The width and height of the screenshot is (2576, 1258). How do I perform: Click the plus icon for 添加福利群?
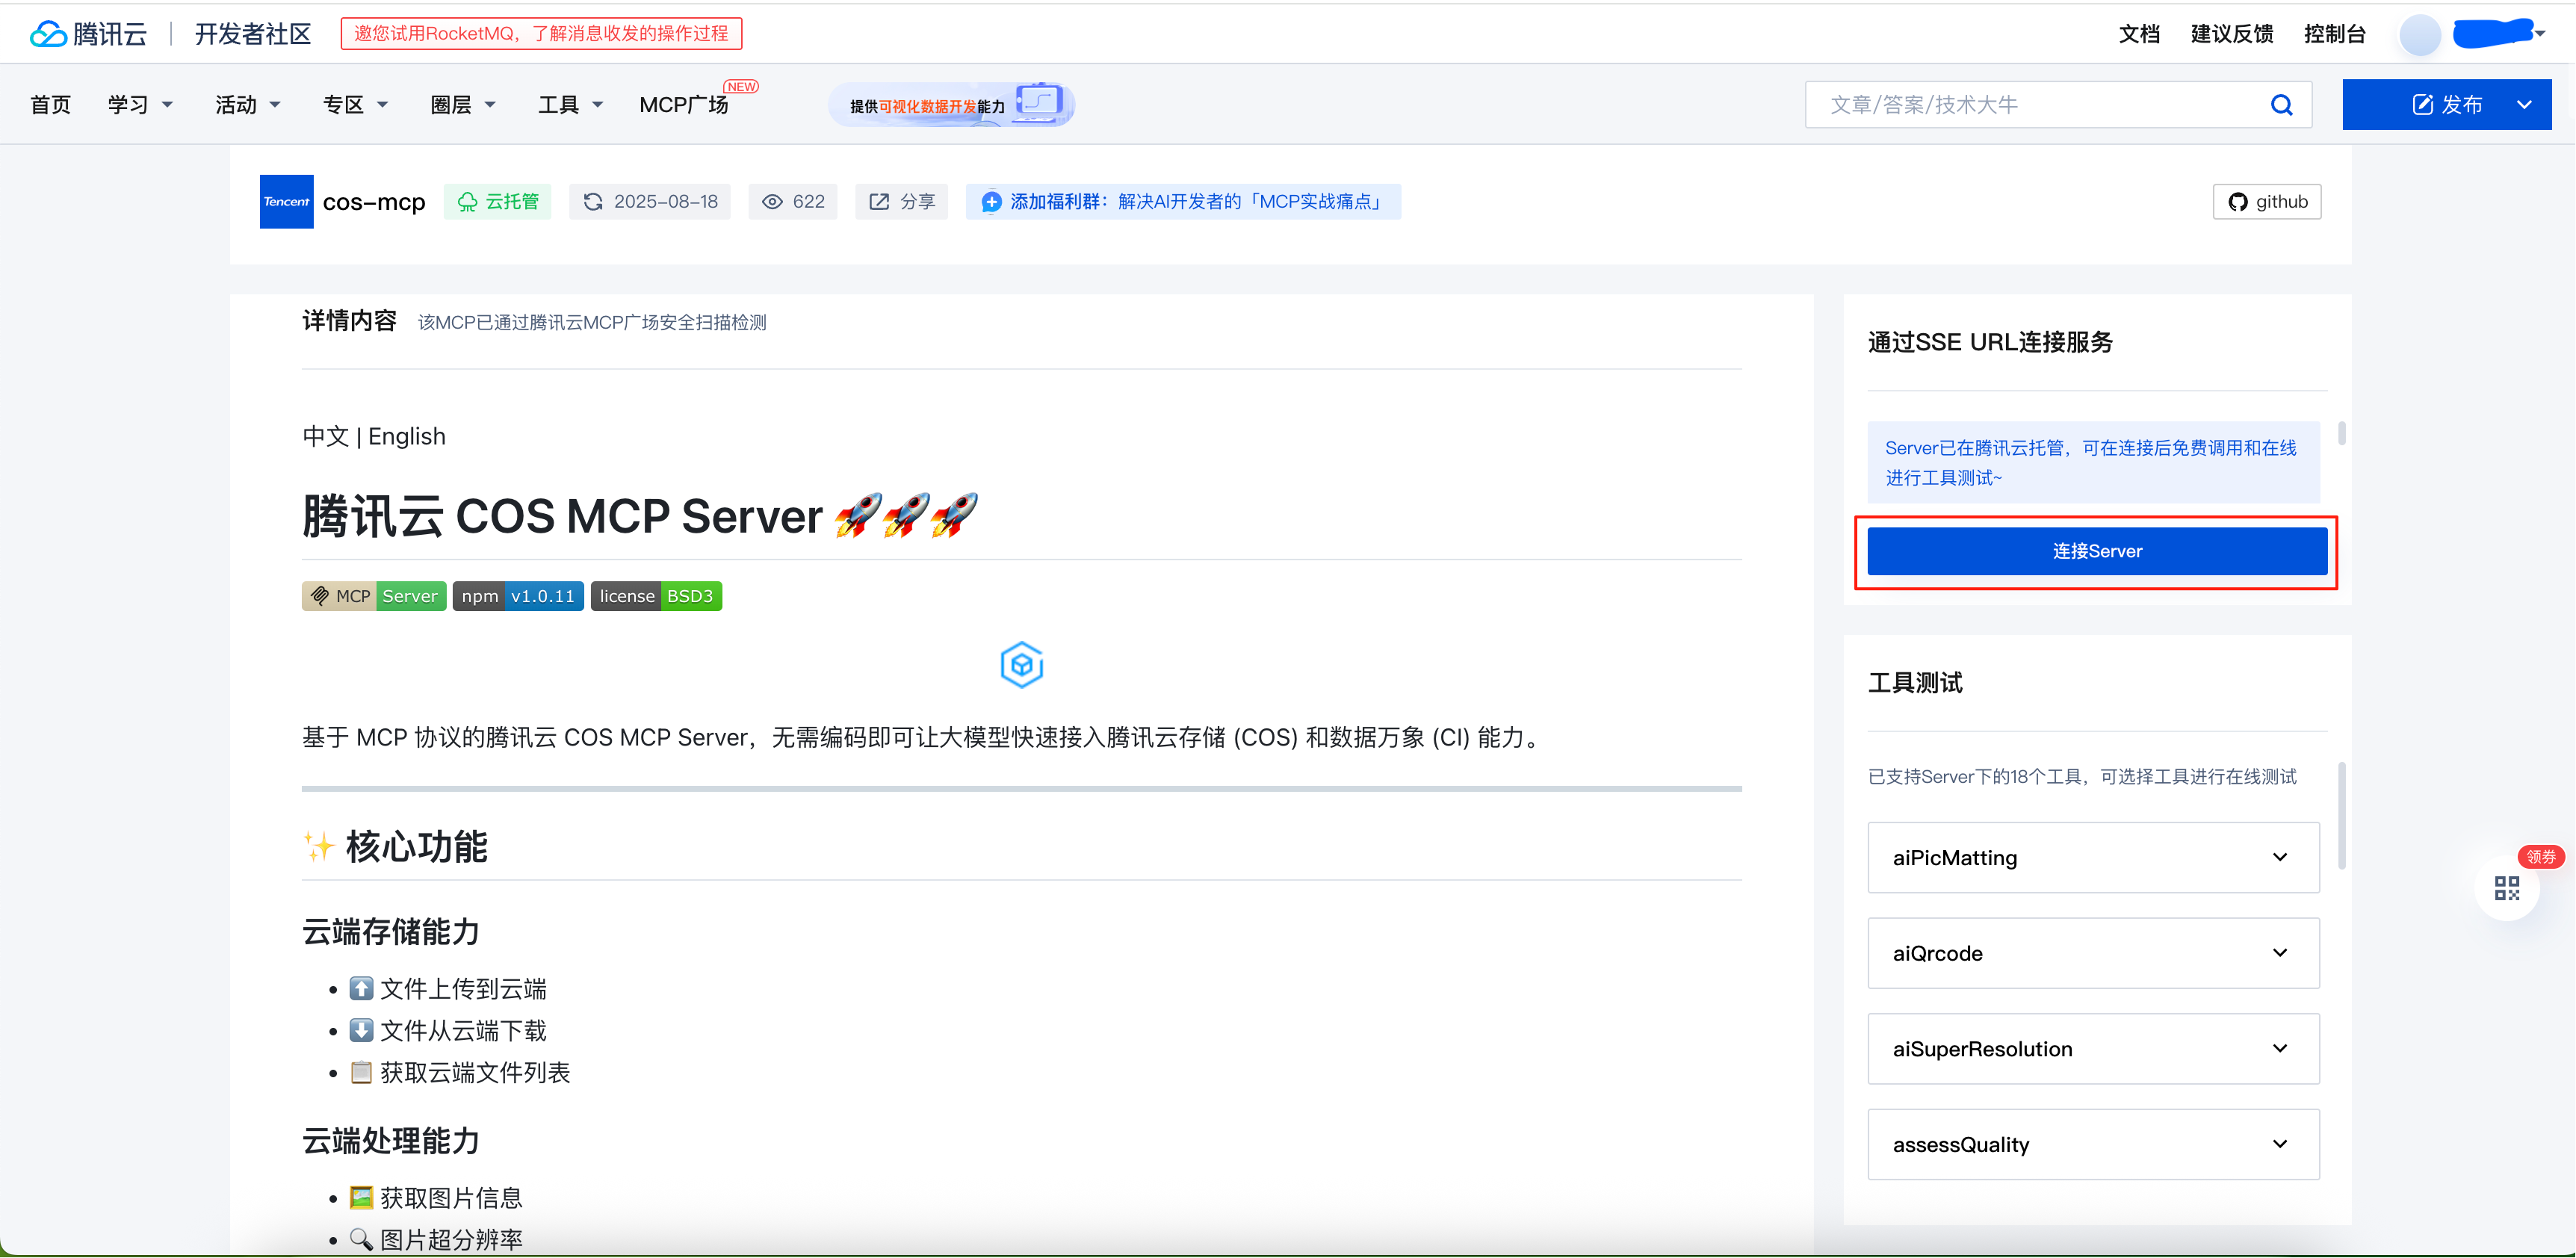coord(991,202)
